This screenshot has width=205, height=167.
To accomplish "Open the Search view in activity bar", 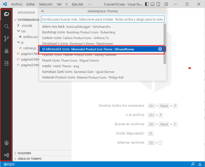I will pos(6,26).
